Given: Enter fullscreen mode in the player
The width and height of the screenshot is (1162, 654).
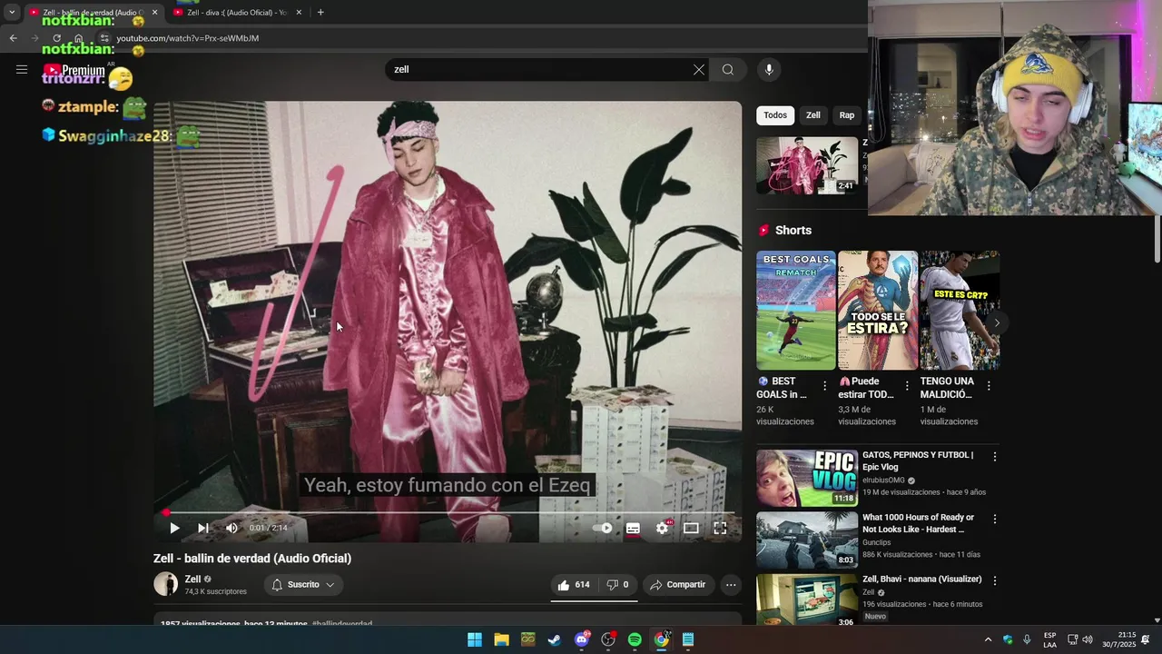Looking at the screenshot, I should coord(720,528).
